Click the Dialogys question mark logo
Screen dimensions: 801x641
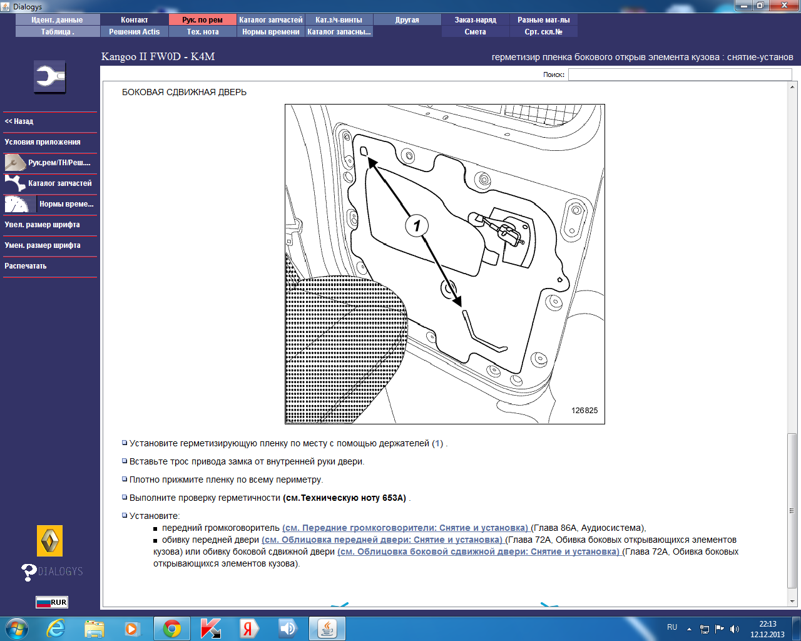pyautogui.click(x=51, y=572)
